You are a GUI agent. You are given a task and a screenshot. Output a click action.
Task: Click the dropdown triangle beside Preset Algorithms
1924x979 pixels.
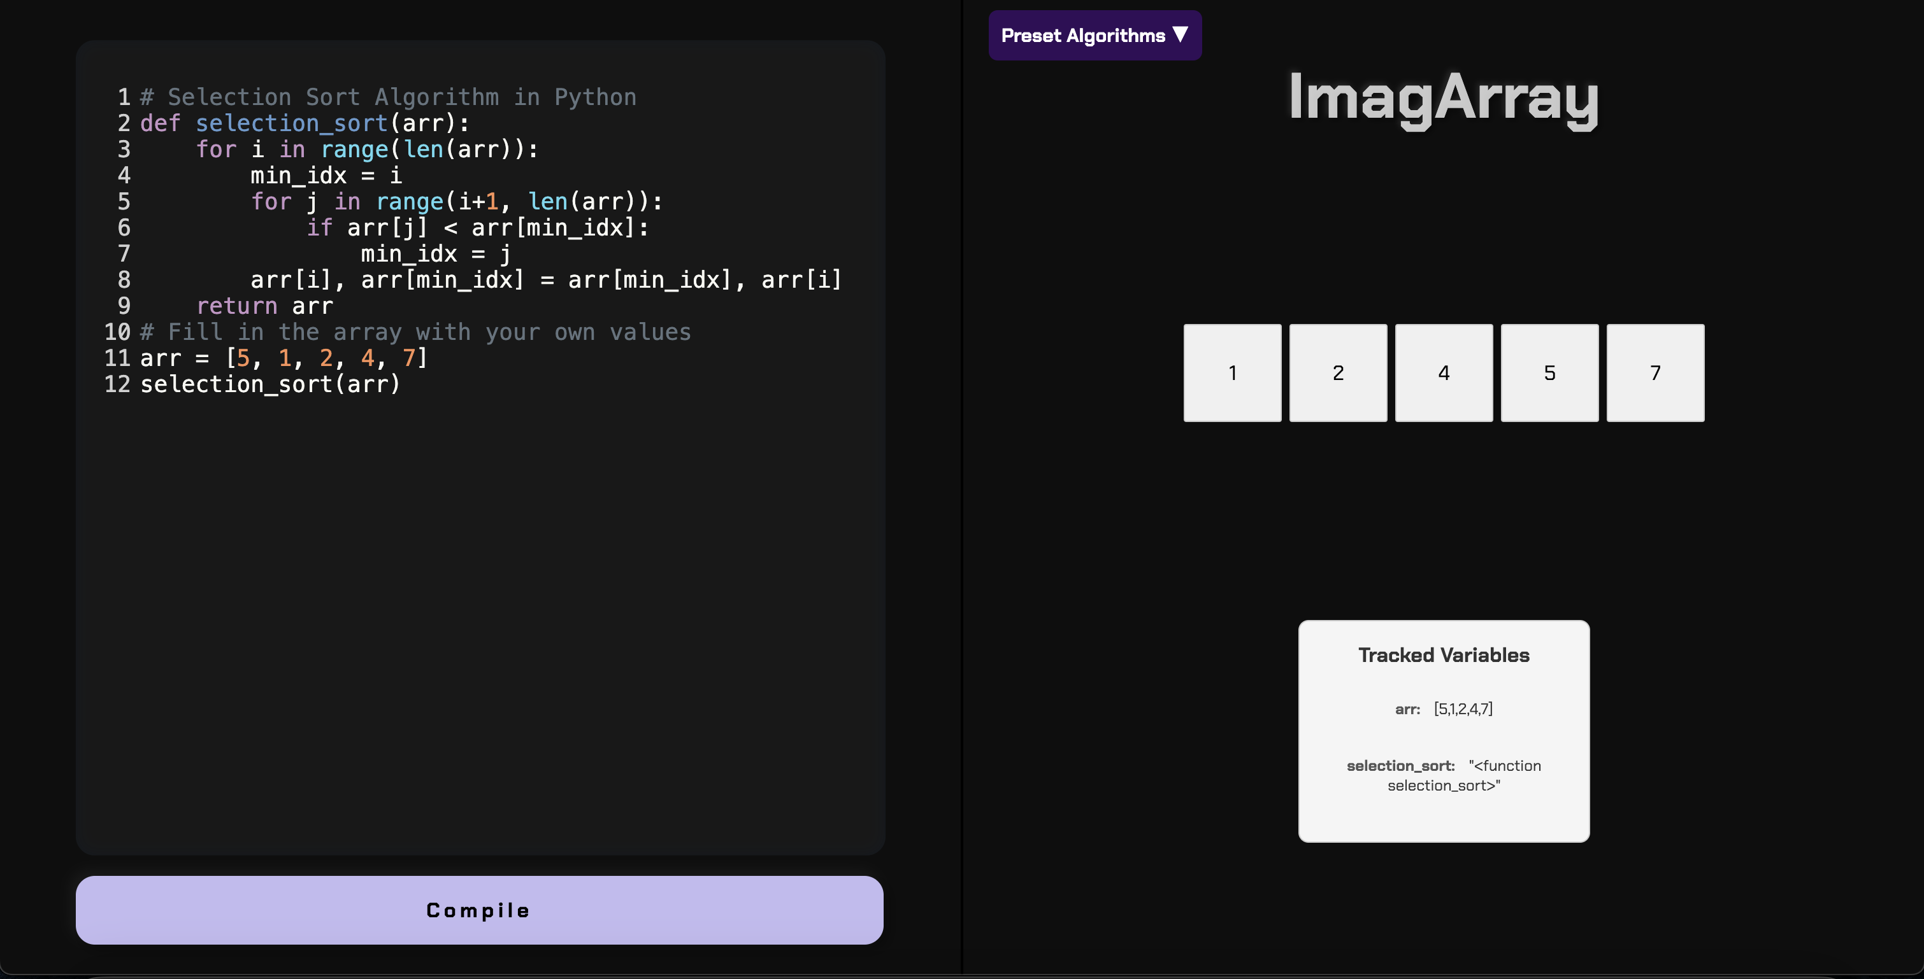pyautogui.click(x=1180, y=34)
